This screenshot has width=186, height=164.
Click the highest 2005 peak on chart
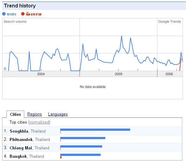click(121, 36)
